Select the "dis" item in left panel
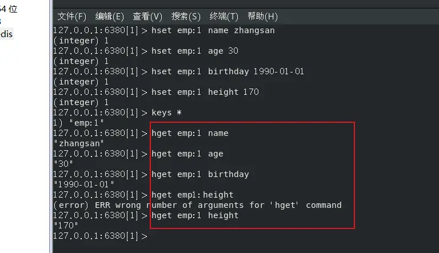 tap(6, 34)
